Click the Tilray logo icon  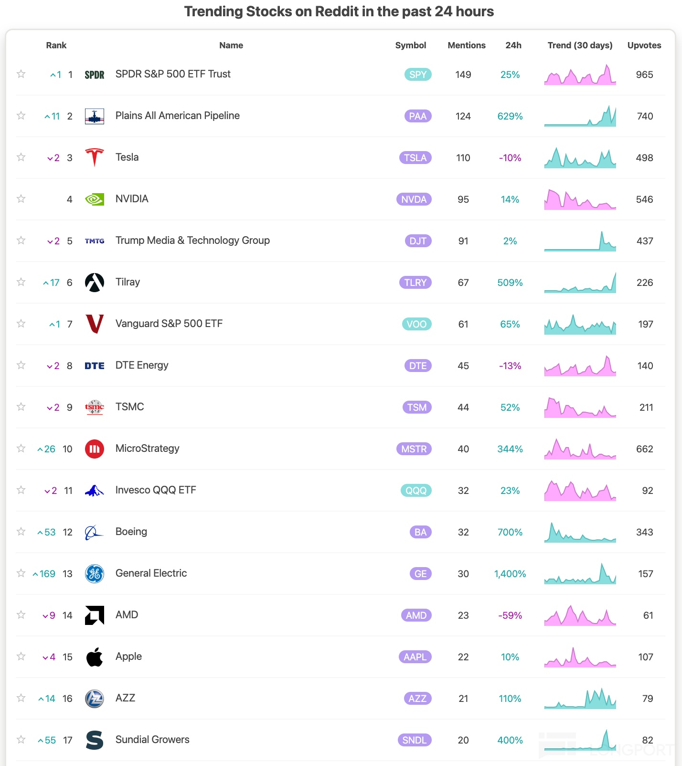pos(95,282)
